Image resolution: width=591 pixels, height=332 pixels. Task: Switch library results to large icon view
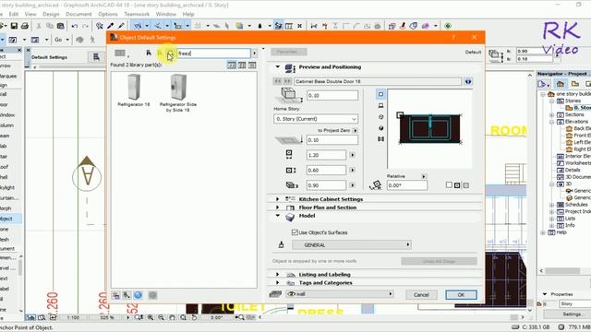point(232,65)
